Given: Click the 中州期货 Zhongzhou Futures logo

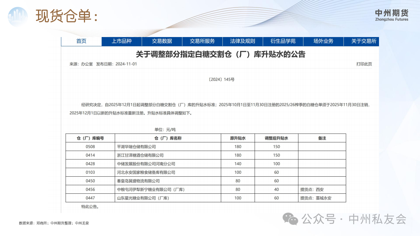Looking at the screenshot, I should pyautogui.click(x=391, y=15).
